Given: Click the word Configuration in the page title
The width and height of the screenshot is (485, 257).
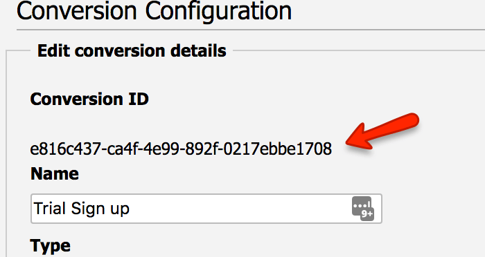Looking at the screenshot, I should tap(218, 11).
